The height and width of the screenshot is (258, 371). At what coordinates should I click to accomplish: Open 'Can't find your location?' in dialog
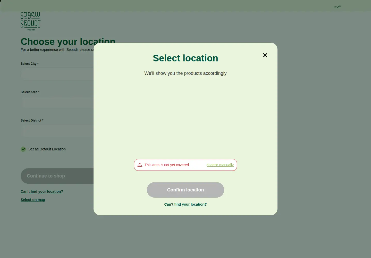coord(185,204)
